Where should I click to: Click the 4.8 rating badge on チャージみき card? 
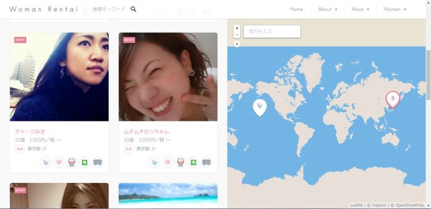point(20,149)
